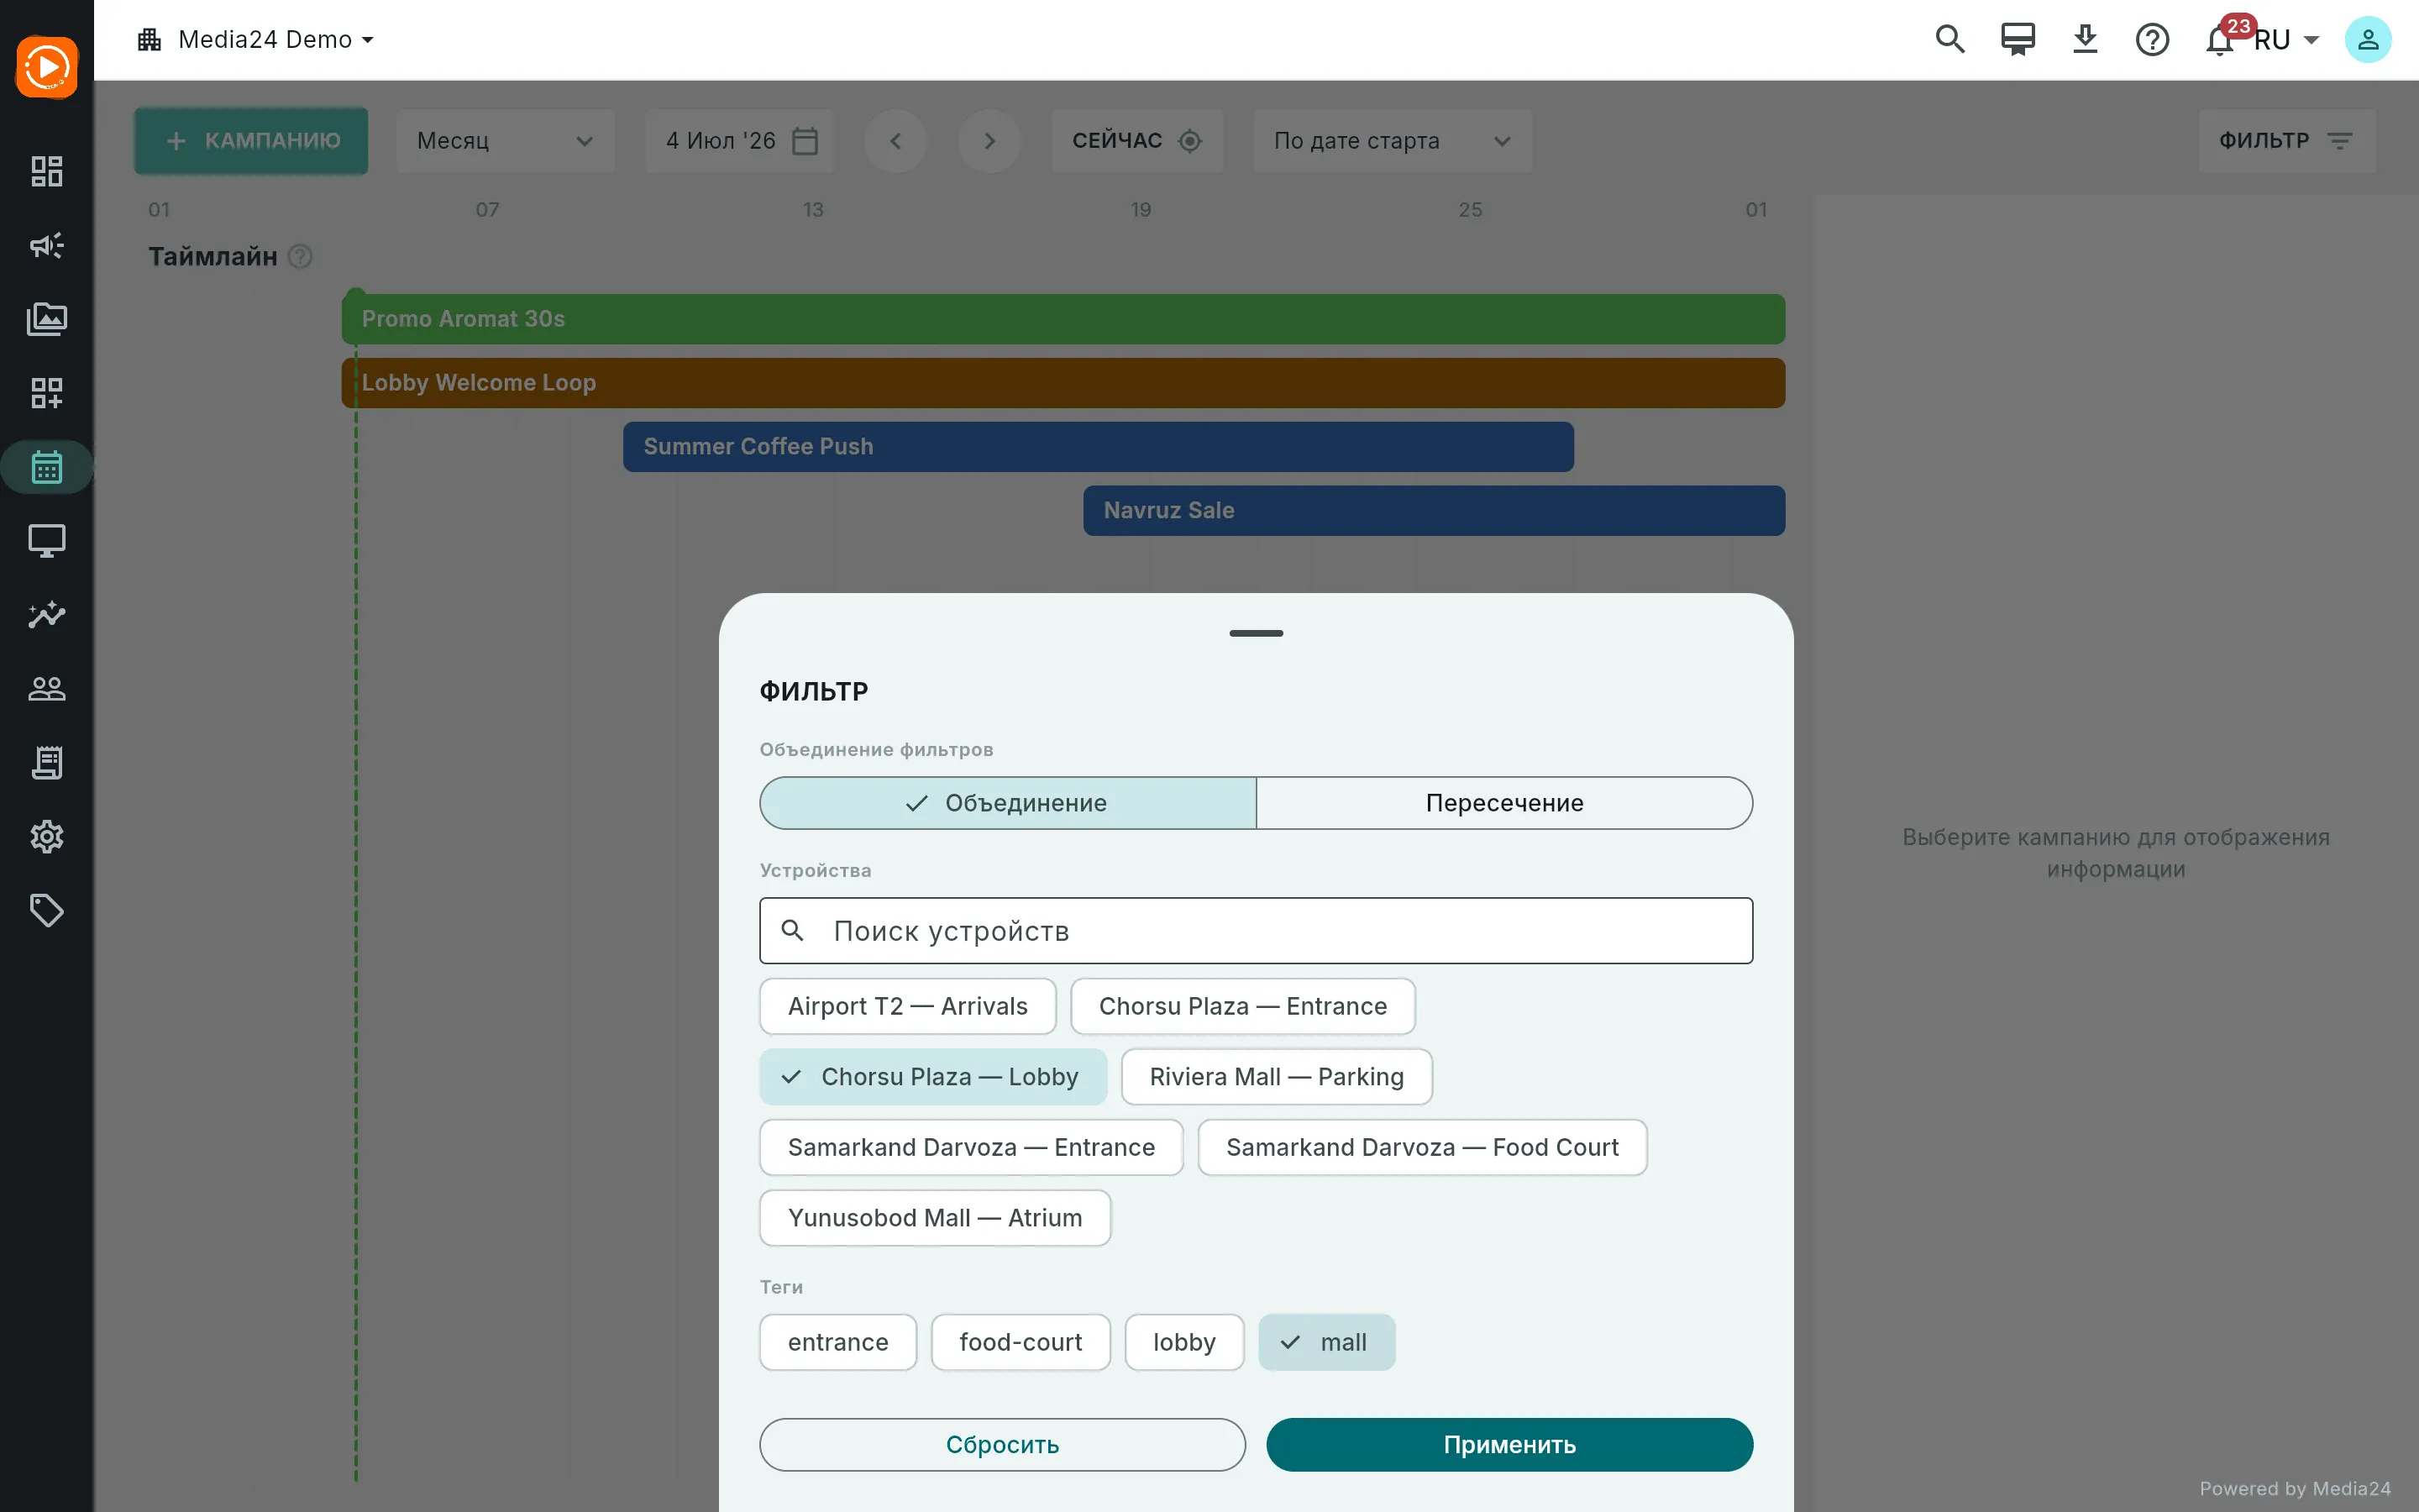Screen dimensions: 2419x1512
Task: Toggle the Chorsu Plaza — Entrance chip
Action: pyautogui.click(x=1242, y=1006)
